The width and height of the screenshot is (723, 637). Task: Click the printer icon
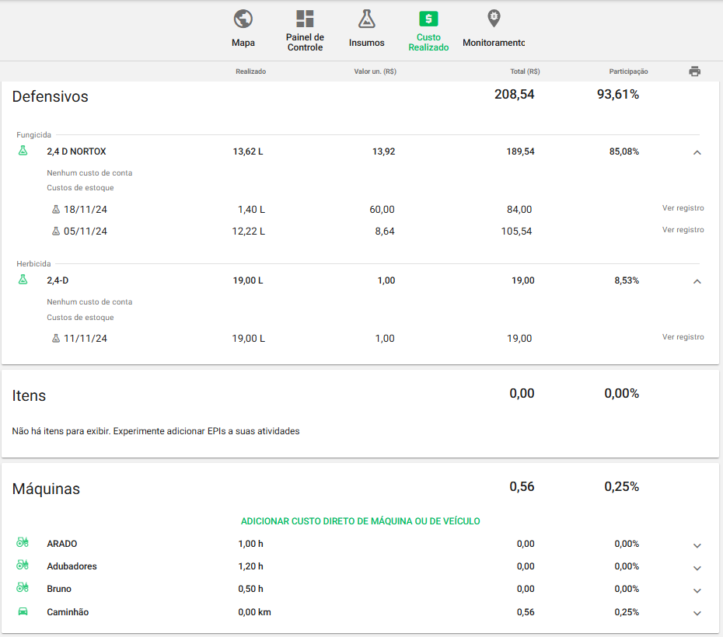(x=694, y=71)
